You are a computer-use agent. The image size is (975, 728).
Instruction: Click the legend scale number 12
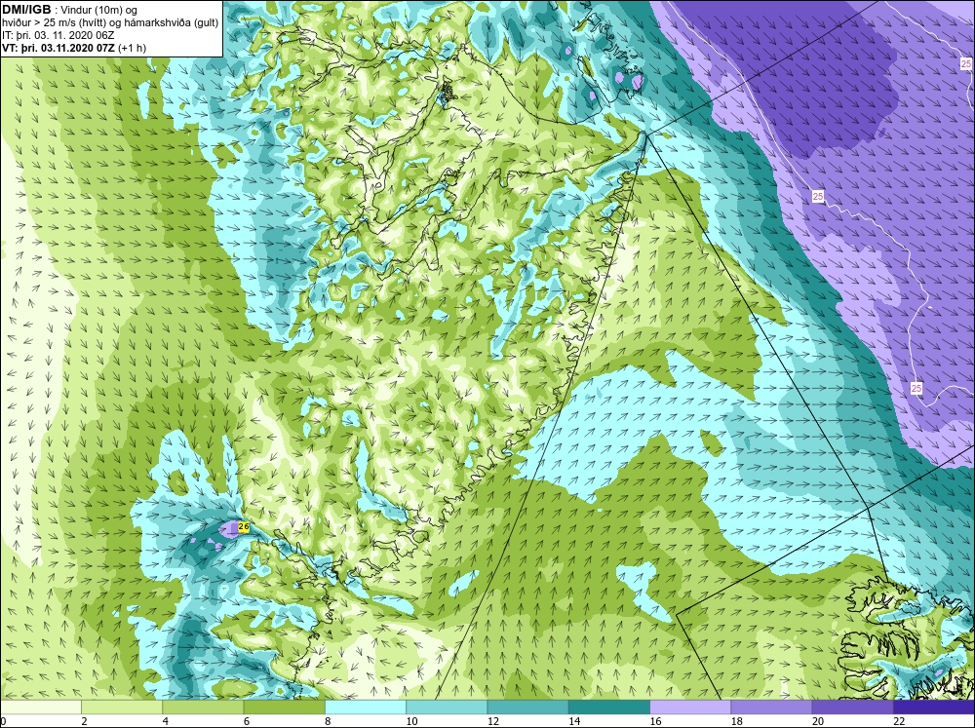[x=493, y=721]
